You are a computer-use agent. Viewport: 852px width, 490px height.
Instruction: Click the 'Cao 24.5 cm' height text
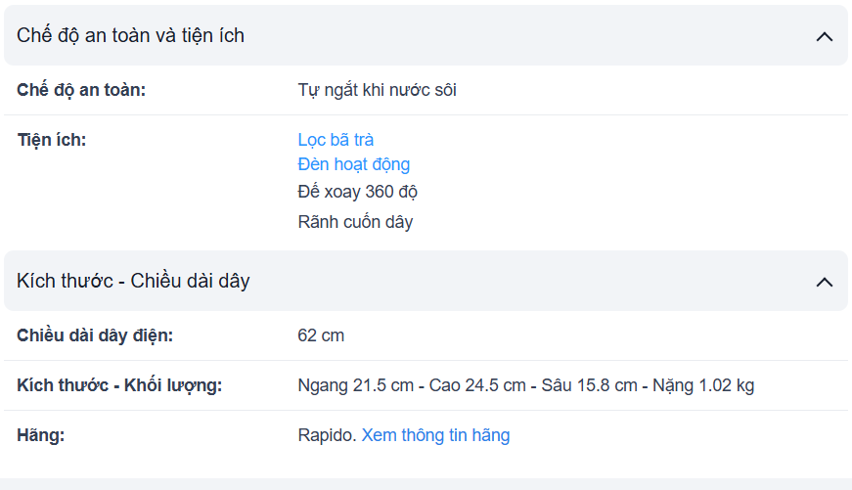pos(477,385)
